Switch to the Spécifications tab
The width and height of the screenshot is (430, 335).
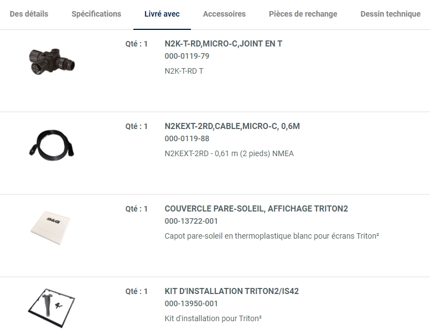click(x=96, y=14)
